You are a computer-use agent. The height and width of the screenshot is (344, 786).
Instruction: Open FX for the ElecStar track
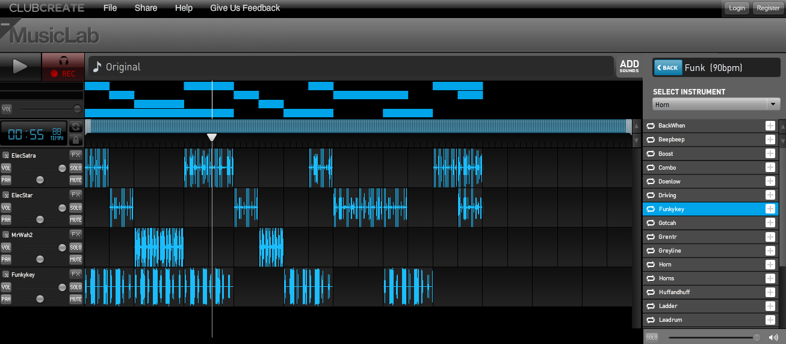click(x=76, y=194)
